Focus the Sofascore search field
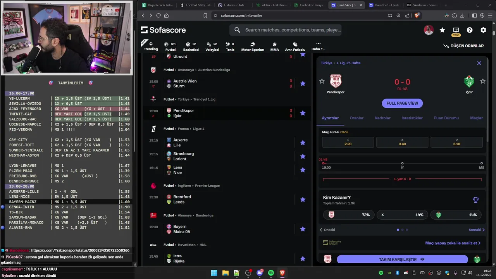The image size is (496, 279). click(286, 30)
